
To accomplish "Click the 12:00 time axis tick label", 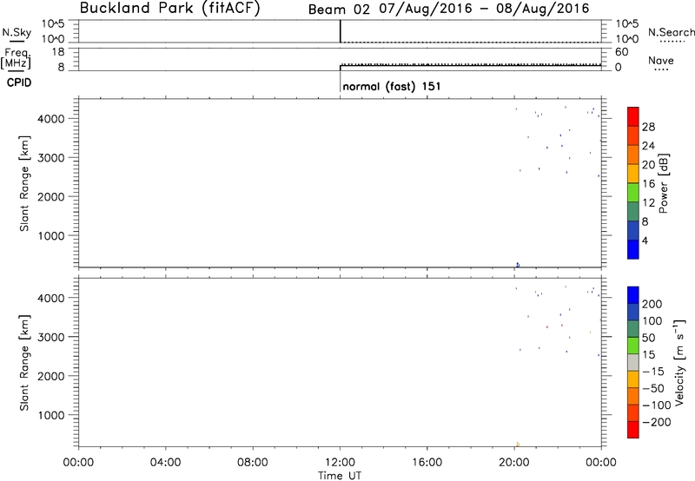I will click(340, 463).
